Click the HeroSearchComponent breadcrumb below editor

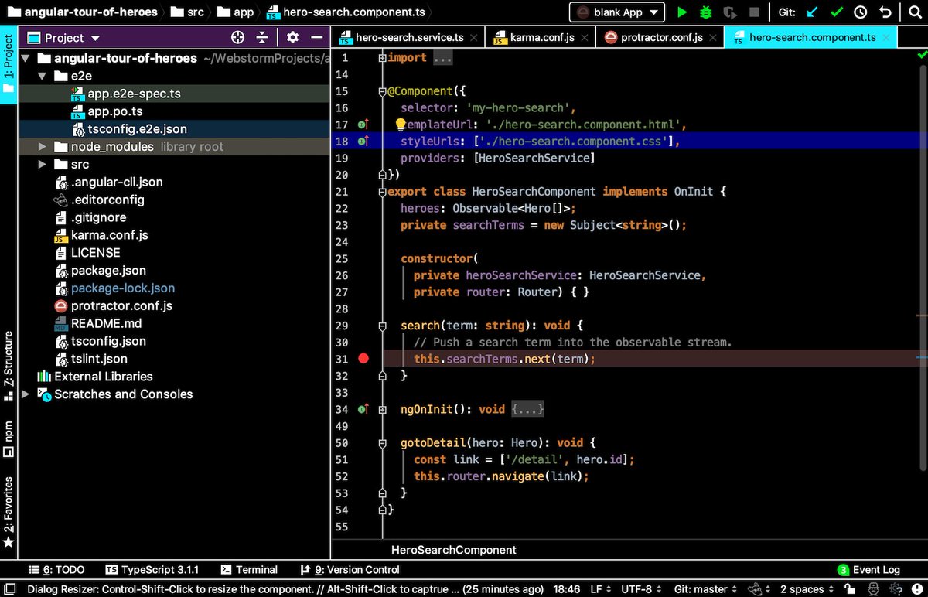pos(454,550)
